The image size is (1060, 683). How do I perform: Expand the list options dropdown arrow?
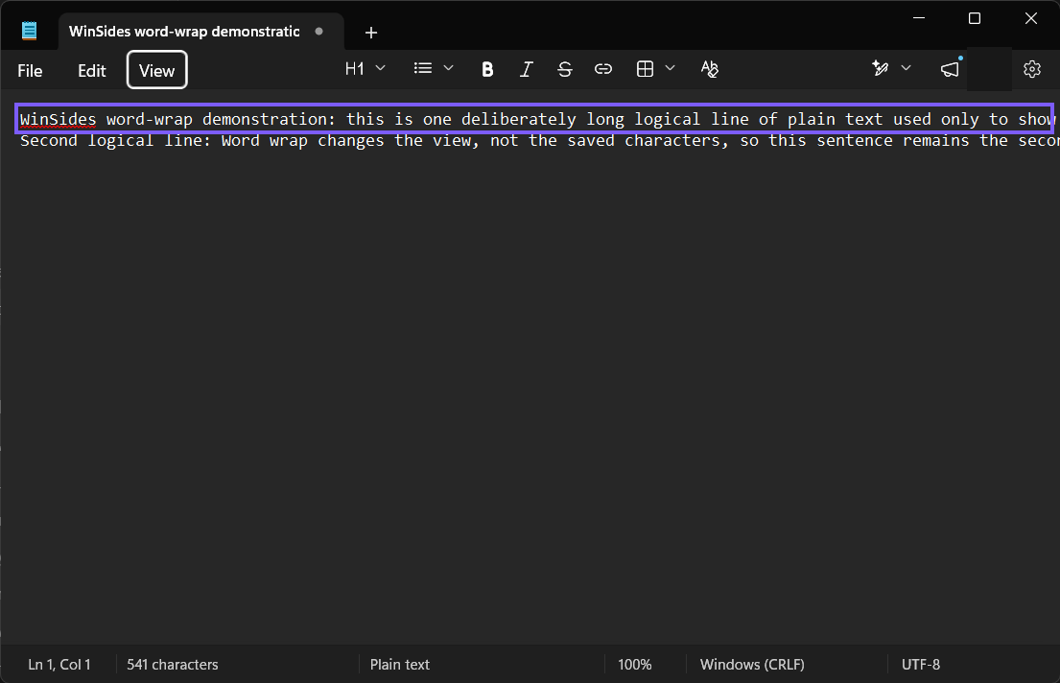coord(448,68)
